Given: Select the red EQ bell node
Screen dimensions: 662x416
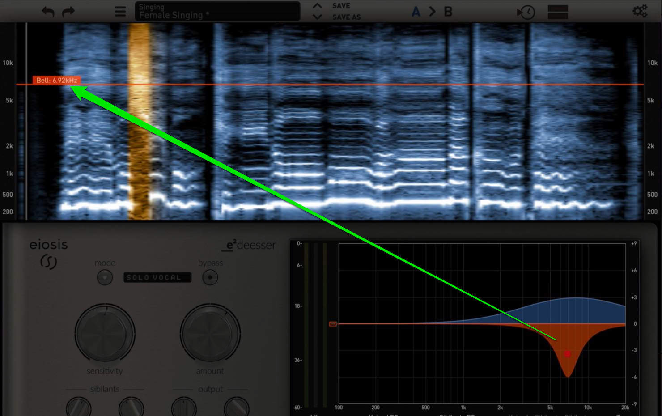Looking at the screenshot, I should 567,354.
